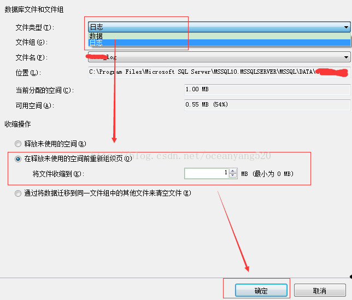Select 在释放未使用的空间前重新组织页 radio button
The image size is (352, 300).
tap(18, 159)
